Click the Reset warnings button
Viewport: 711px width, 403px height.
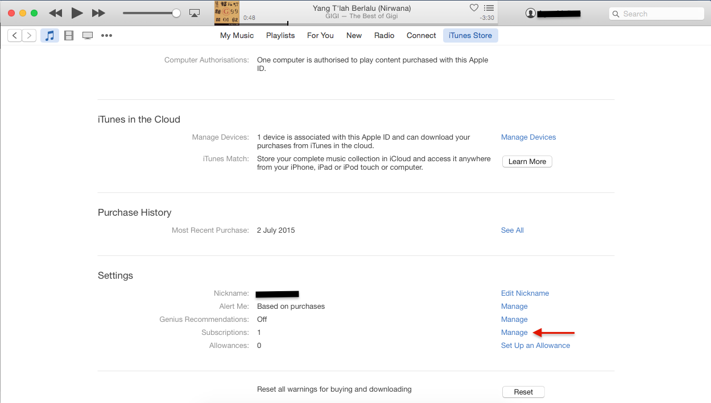coord(523,392)
